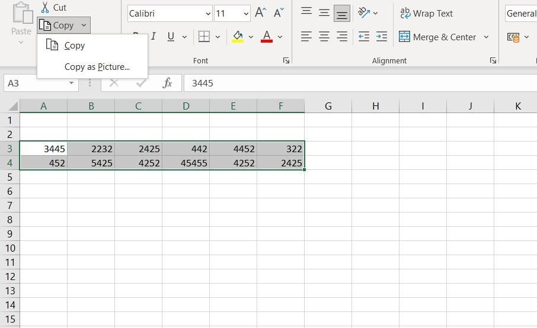Click cell containing 322
Image resolution: width=537 pixels, height=328 pixels.
click(280, 149)
